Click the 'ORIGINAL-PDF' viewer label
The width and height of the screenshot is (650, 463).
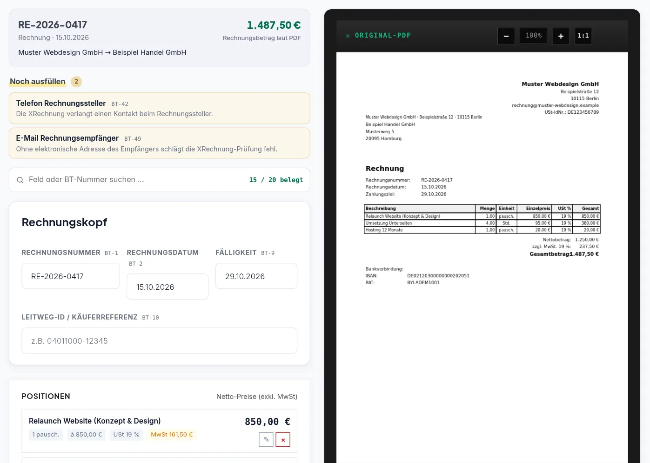point(383,36)
